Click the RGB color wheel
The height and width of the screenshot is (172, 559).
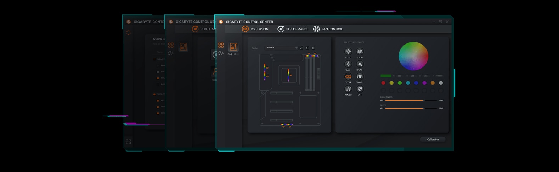[x=413, y=56]
